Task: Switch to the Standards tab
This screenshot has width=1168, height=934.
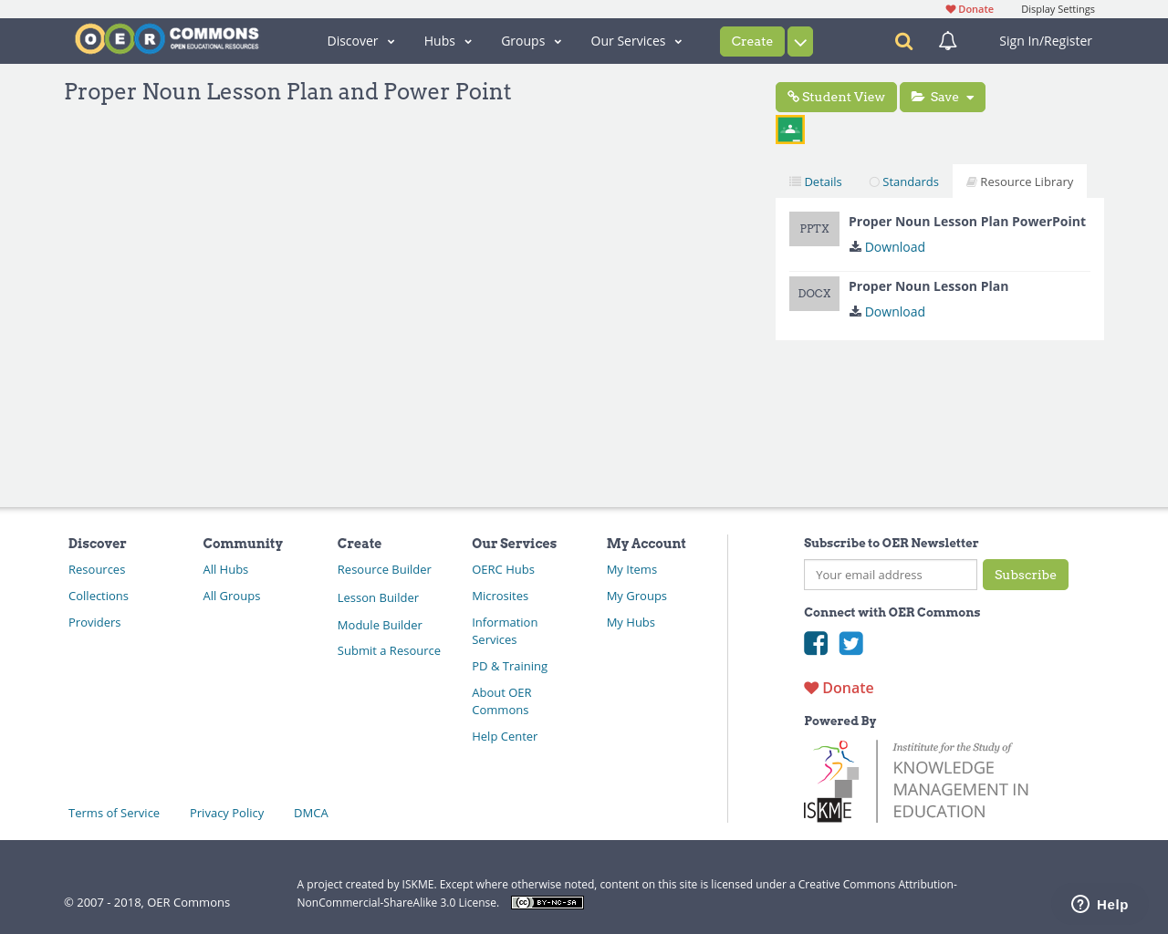Action: coord(903,181)
